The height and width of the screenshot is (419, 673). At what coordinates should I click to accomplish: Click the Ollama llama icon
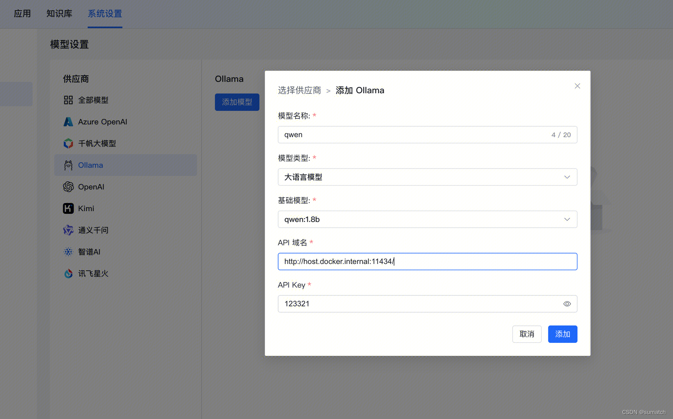[68, 165]
